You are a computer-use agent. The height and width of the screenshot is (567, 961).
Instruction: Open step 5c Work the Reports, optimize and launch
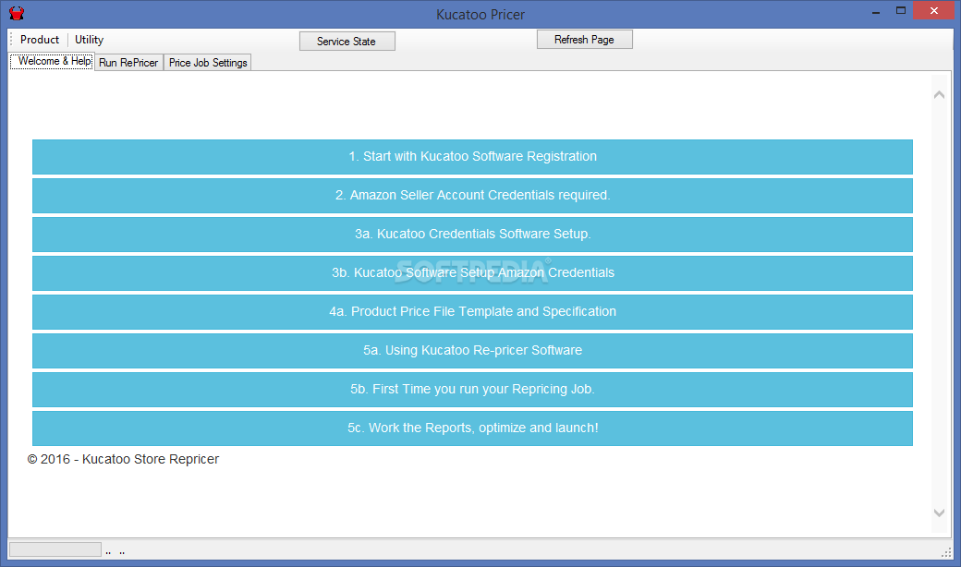472,428
